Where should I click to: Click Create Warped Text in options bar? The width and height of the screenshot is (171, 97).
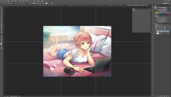click(49, 3)
